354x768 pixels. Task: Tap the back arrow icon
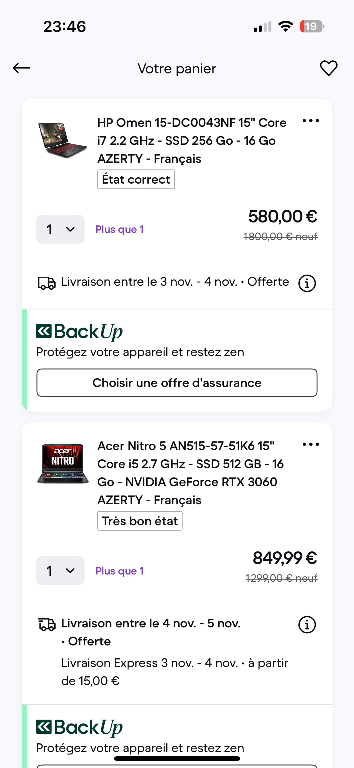pyautogui.click(x=22, y=68)
